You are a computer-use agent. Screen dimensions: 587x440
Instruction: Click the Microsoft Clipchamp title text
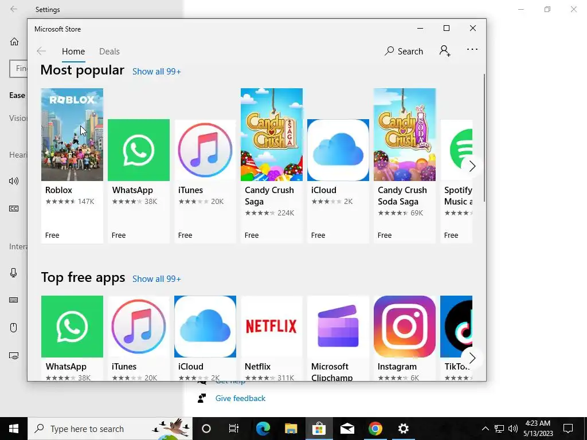click(x=332, y=372)
